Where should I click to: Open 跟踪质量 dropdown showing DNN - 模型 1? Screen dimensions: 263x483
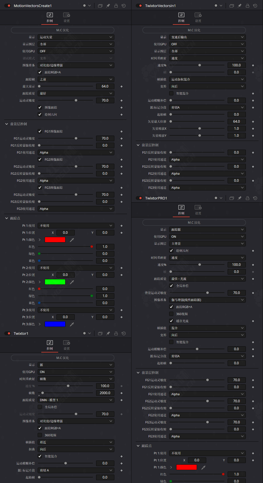pos(76,400)
